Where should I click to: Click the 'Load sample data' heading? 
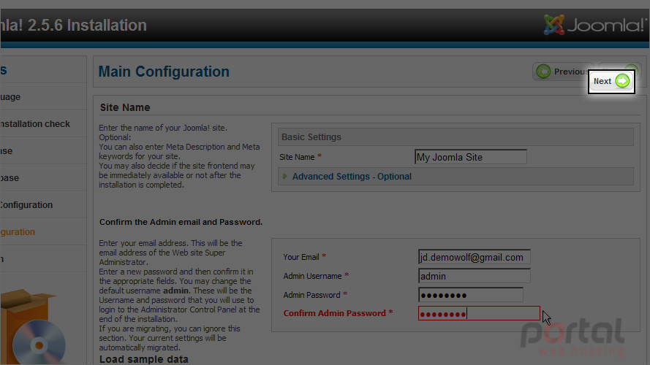143,359
